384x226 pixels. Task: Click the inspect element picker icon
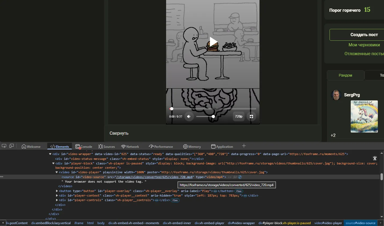point(4,146)
